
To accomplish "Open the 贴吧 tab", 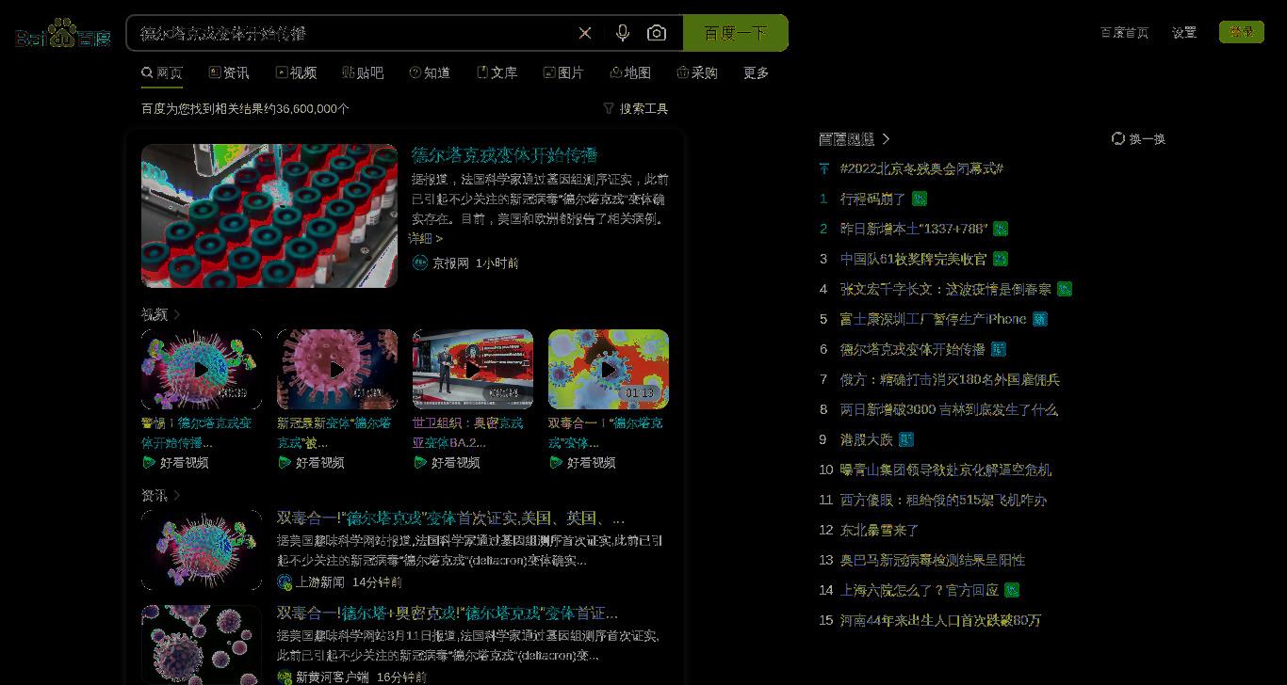I will pos(363,72).
